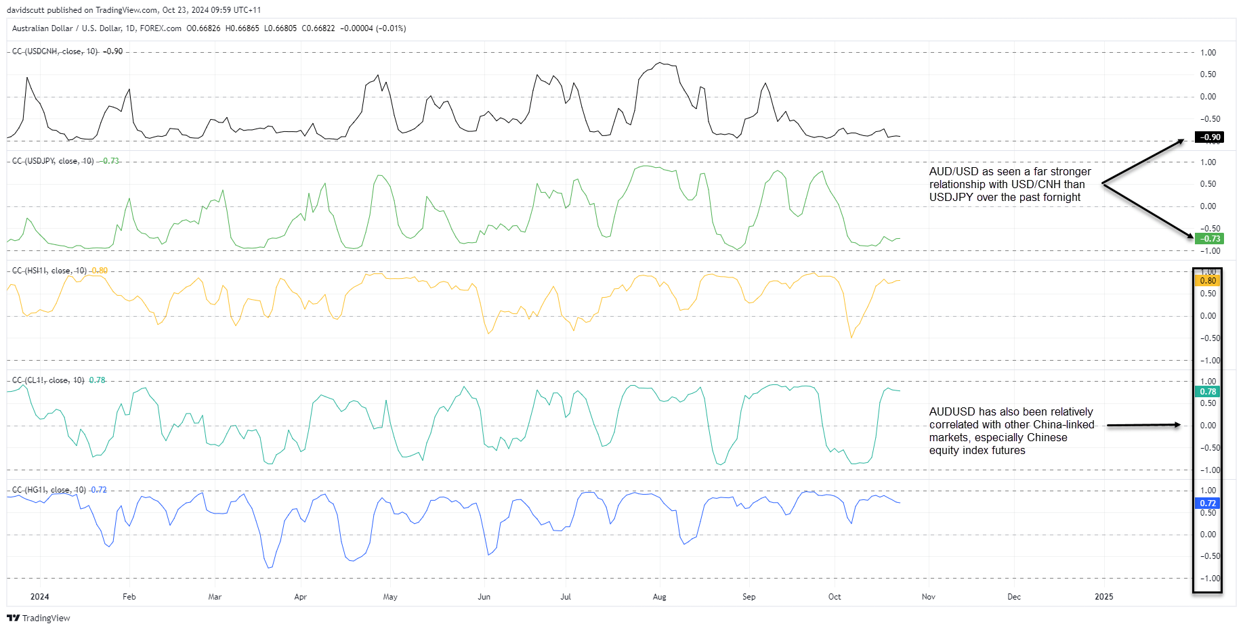Click the Mar label on the time axis
The height and width of the screenshot is (630, 1243).
pos(215,597)
